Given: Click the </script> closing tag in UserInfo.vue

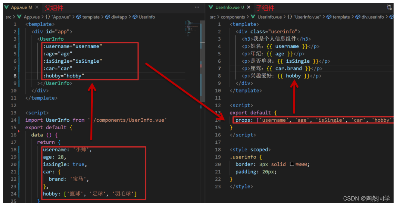Looking at the screenshot, I should click(243, 135).
